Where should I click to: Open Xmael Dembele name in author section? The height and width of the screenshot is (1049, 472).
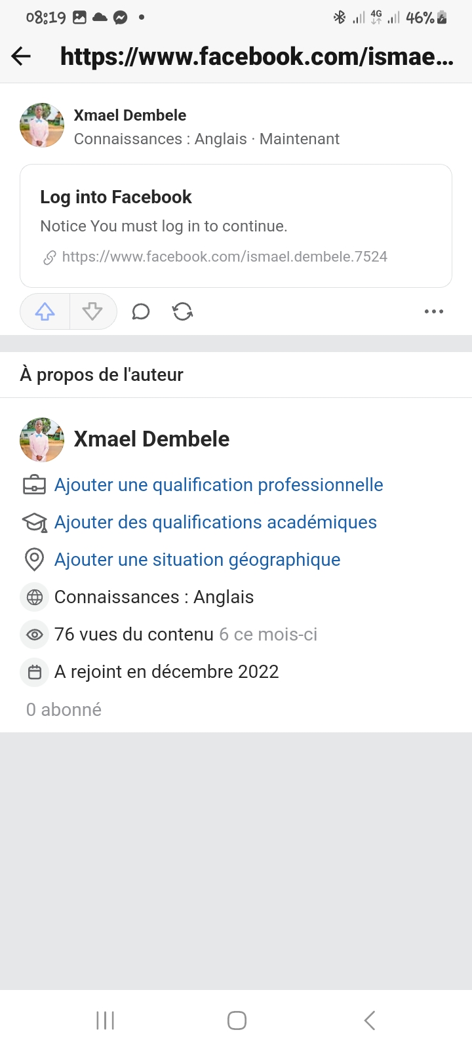[151, 439]
